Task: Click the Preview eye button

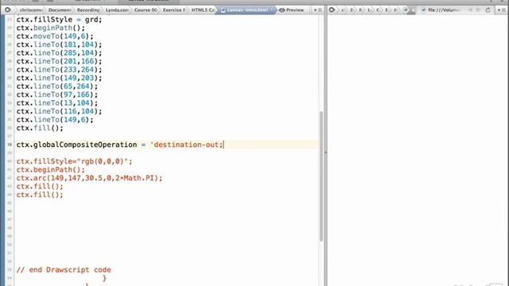Action: tap(292, 10)
